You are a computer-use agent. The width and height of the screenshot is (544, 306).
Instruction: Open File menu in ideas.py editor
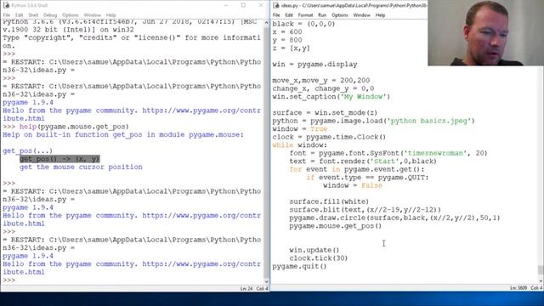click(x=276, y=15)
